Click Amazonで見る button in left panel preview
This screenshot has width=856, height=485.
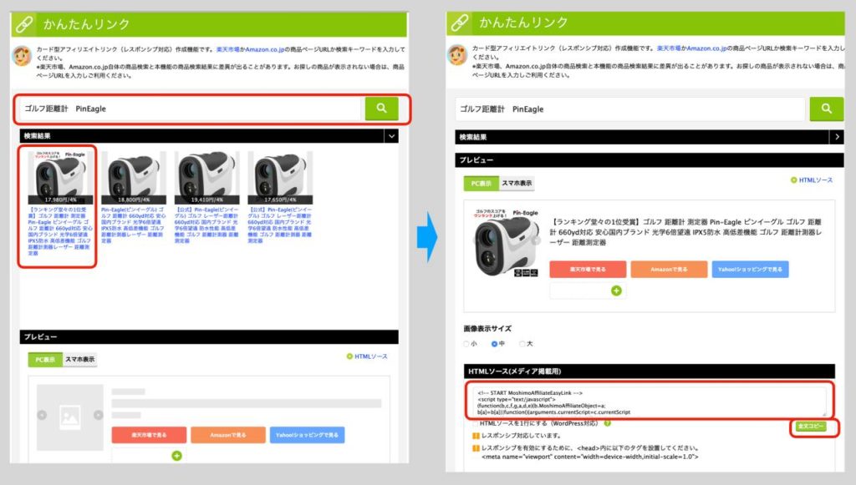coord(227,435)
